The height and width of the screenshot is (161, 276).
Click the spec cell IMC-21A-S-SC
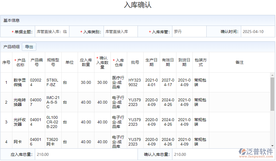click(53, 102)
